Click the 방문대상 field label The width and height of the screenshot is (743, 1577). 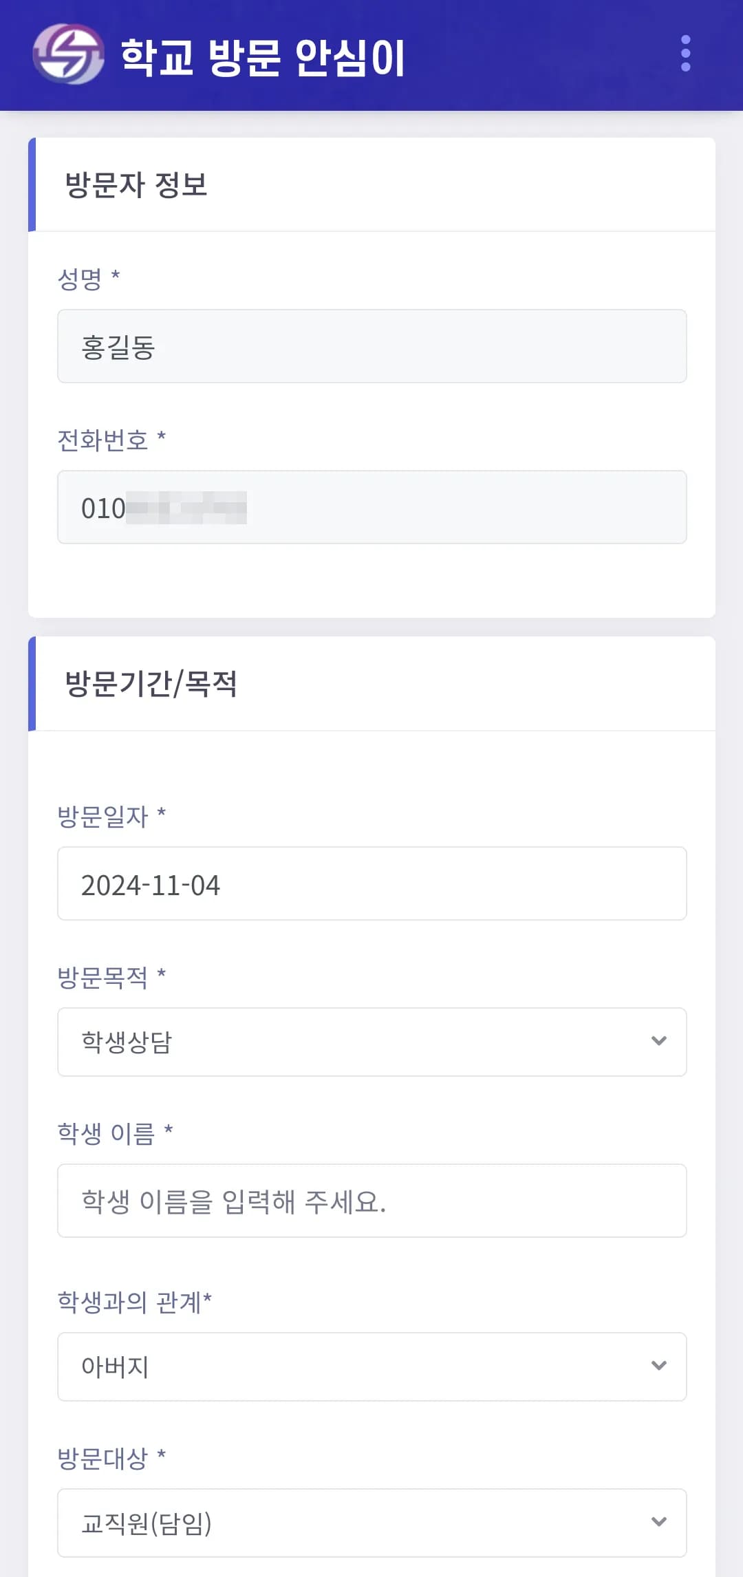[x=103, y=1458]
